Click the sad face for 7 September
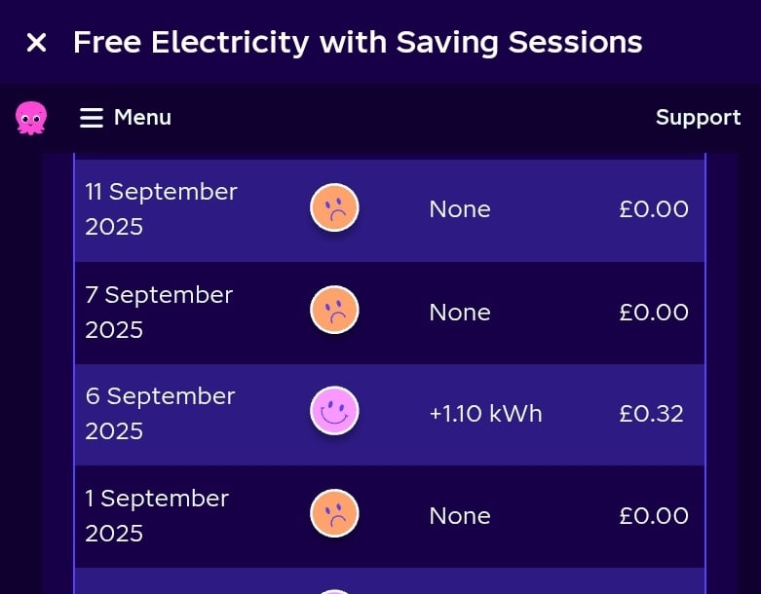The height and width of the screenshot is (594, 761). pos(334,311)
